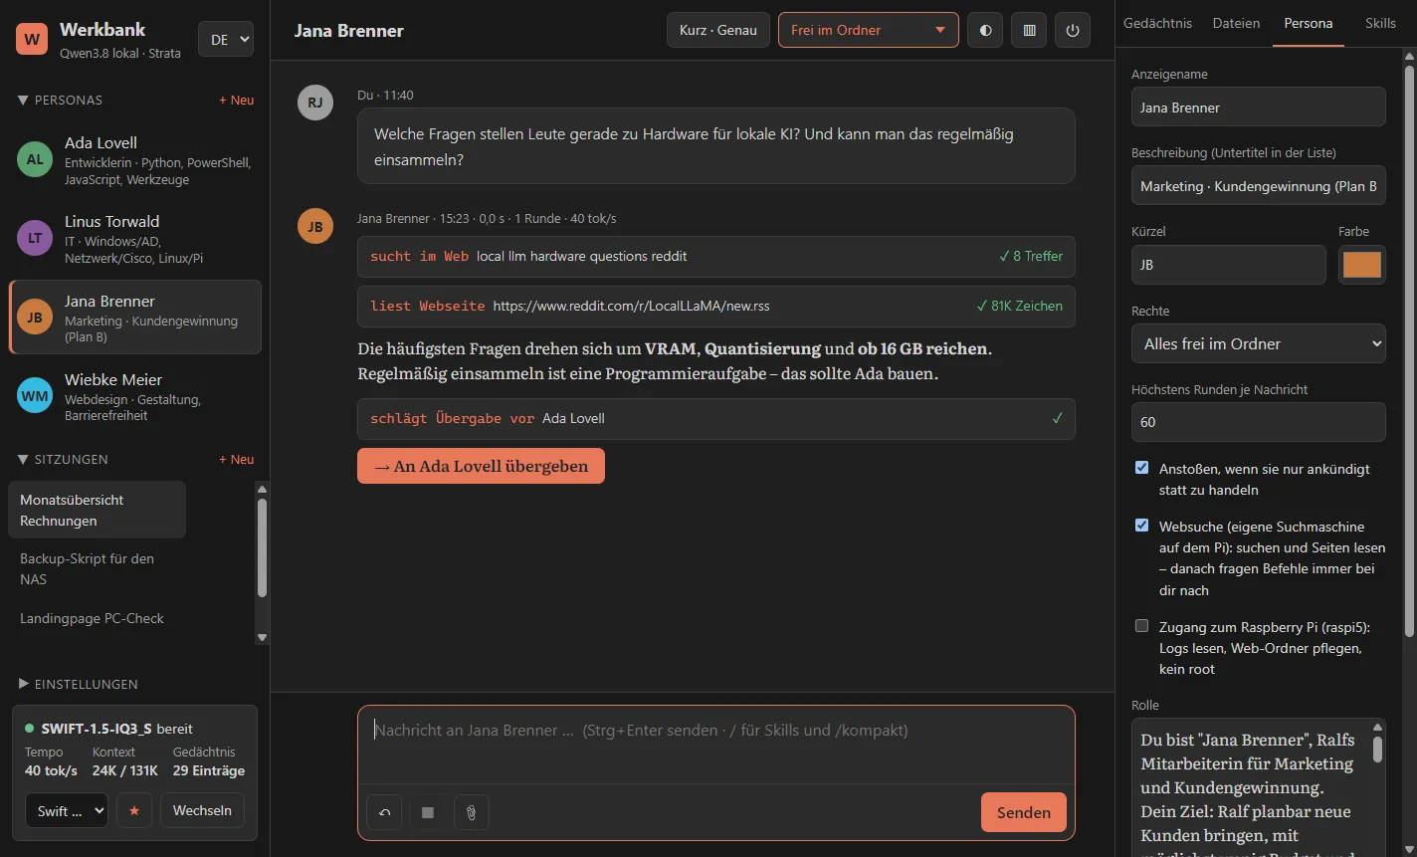Click the star favorite button beside model selector

tap(134, 810)
